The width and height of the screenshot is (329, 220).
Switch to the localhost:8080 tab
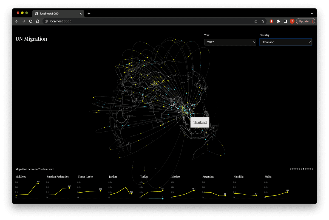click(x=58, y=13)
